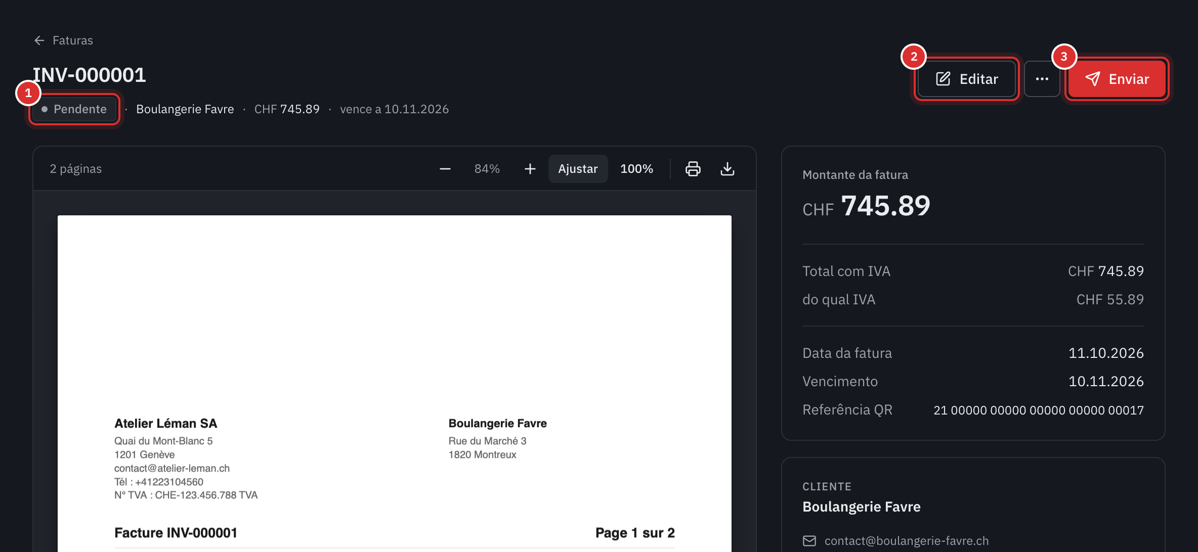
Task: Click 'vence a 10.11.2026' due date text
Action: coord(394,109)
